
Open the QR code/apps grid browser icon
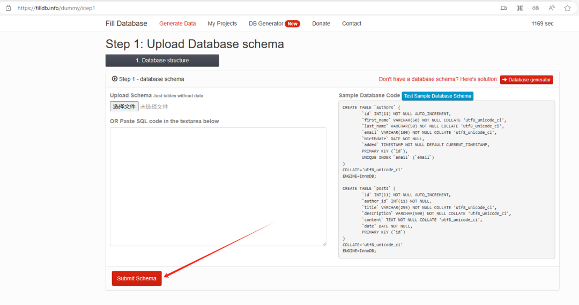click(519, 7)
